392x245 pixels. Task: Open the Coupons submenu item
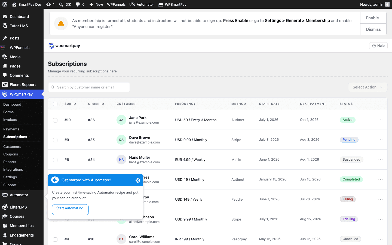[x=11, y=154]
